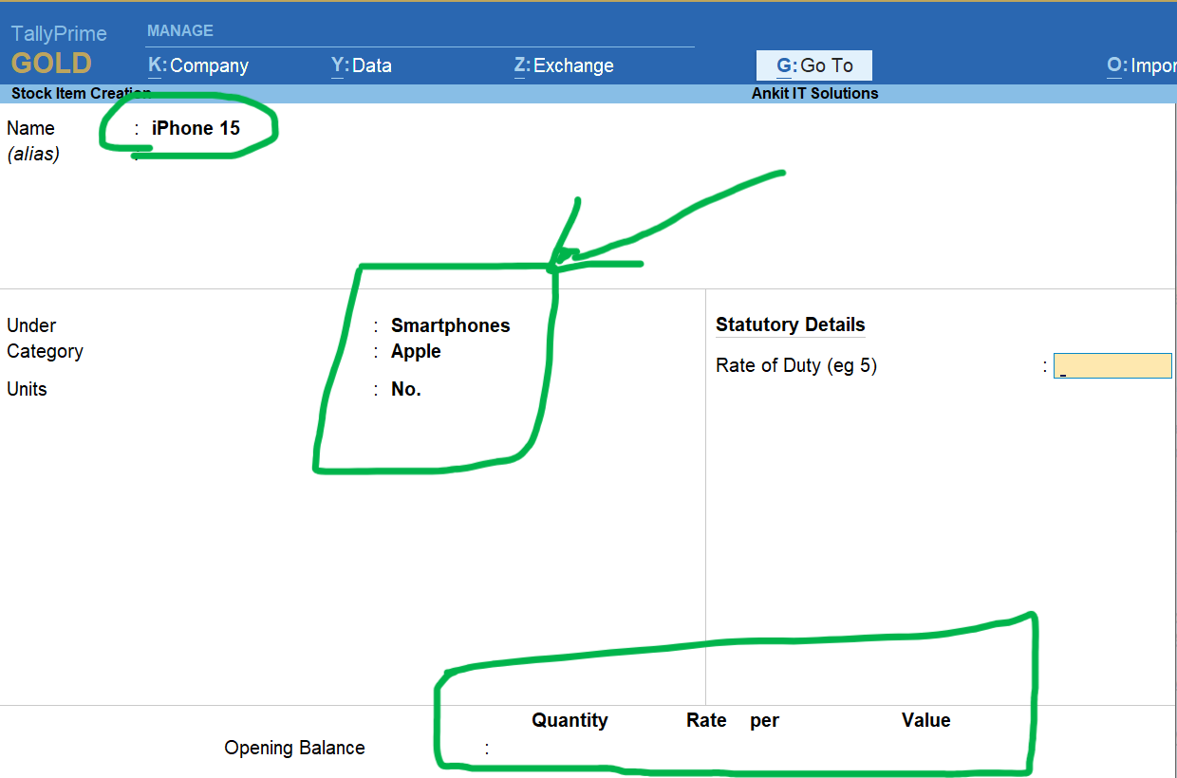Click the (alias) label
Screen dimensions: 1177x778
point(33,154)
